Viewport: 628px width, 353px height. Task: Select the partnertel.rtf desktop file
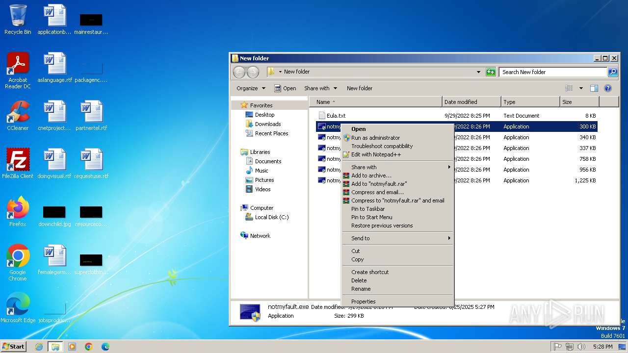[91, 116]
